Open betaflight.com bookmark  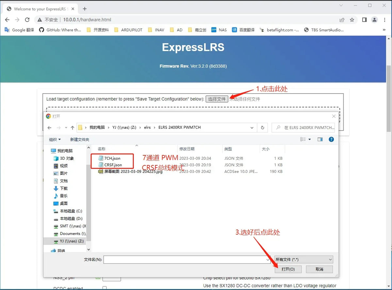tap(279, 30)
